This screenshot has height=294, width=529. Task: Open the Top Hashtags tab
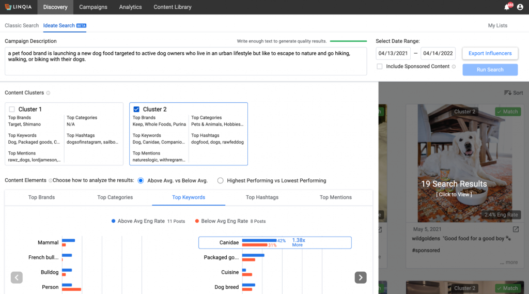point(262,197)
